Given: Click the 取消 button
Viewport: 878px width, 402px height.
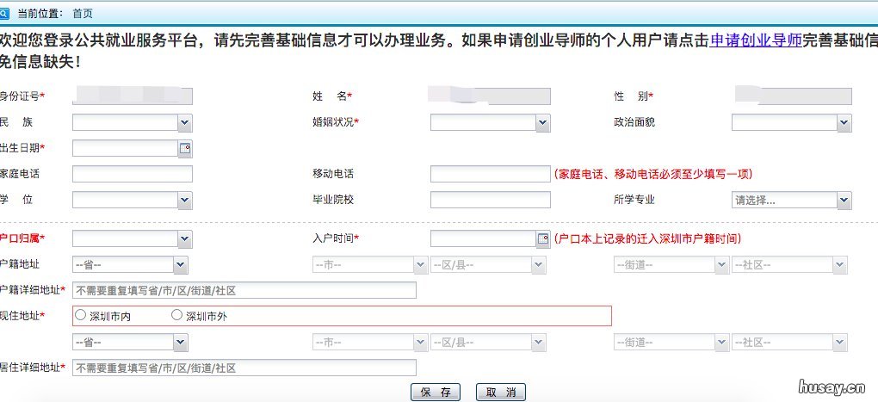Looking at the screenshot, I should pyautogui.click(x=501, y=393).
